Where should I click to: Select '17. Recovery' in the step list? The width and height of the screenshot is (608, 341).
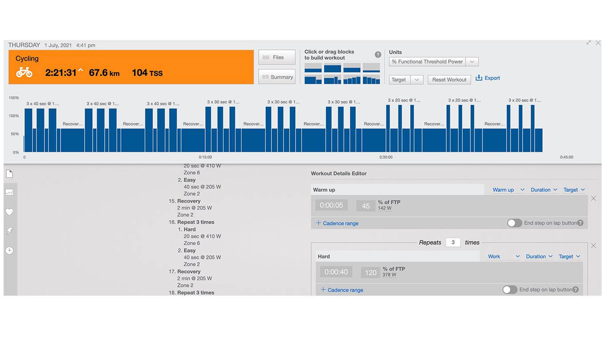185,272
